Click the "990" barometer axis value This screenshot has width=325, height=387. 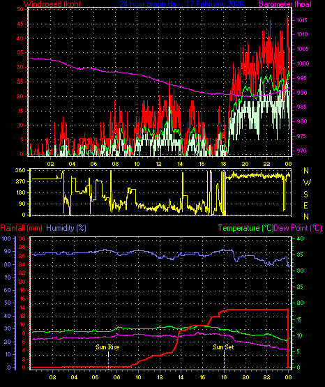coord(302,93)
